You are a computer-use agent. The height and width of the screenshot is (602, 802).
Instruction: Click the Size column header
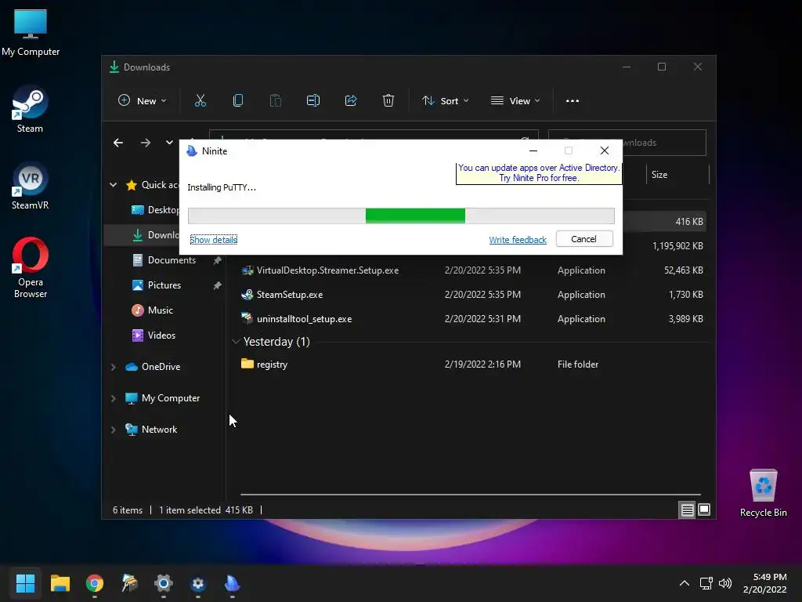pos(677,175)
